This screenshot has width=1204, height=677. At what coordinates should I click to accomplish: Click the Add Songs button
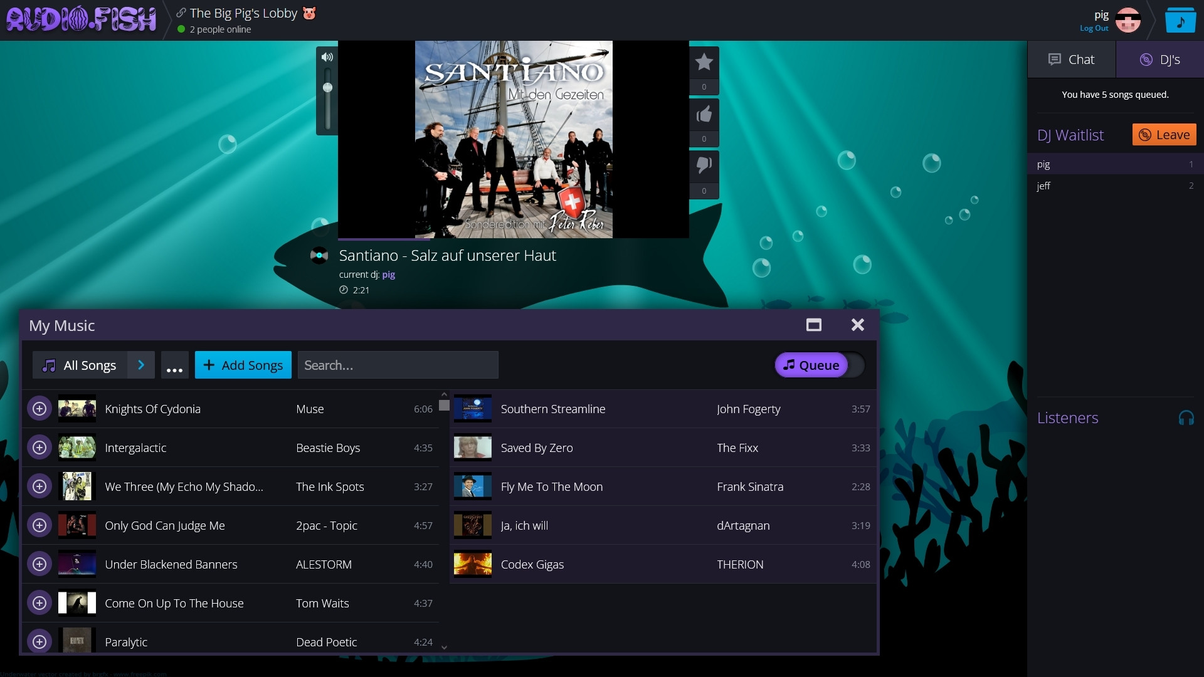(243, 364)
